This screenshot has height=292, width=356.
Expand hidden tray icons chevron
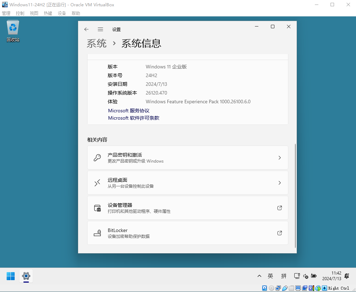coord(259,276)
